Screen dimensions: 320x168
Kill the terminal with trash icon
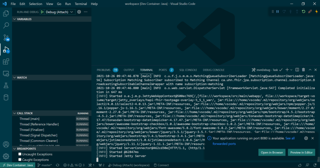coord(303,70)
